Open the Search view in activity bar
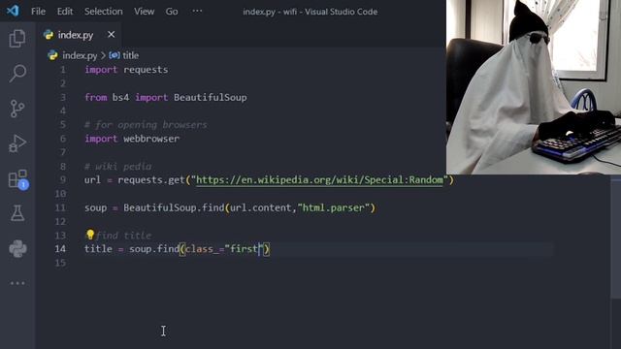The image size is (621, 349). (x=17, y=74)
